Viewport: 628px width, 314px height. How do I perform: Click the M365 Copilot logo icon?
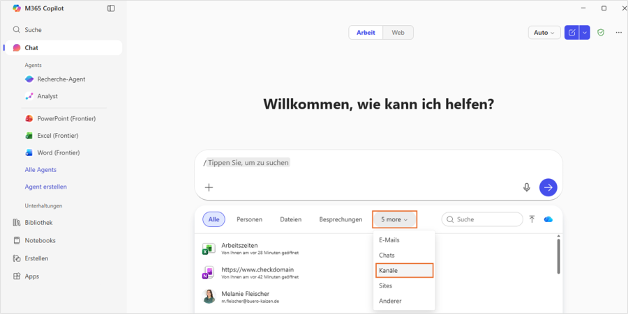[17, 8]
